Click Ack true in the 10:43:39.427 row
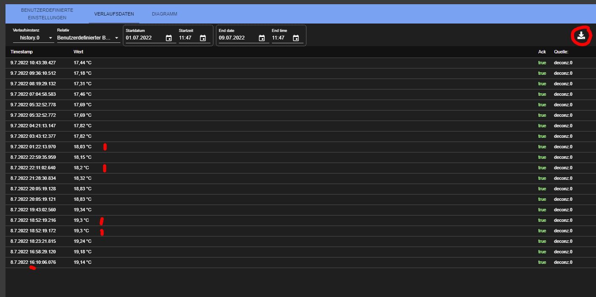 coord(542,63)
